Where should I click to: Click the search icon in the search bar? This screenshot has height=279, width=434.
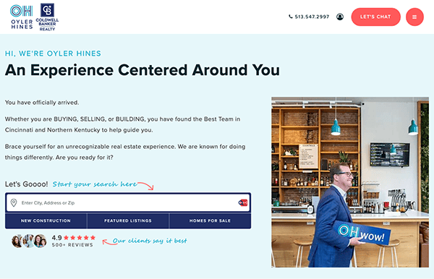click(243, 202)
